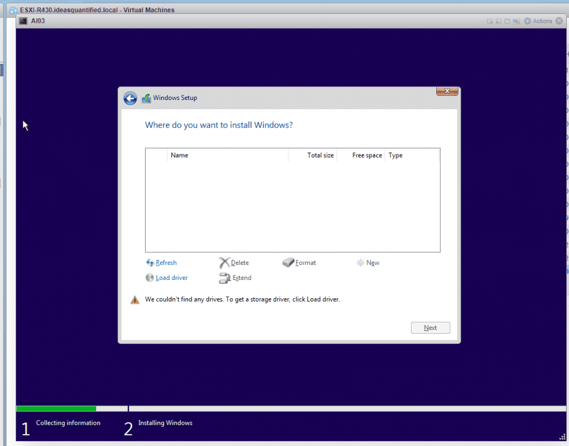Image resolution: width=569 pixels, height=446 pixels.
Task: Click 'Installing Windows' step label
Action: point(165,423)
